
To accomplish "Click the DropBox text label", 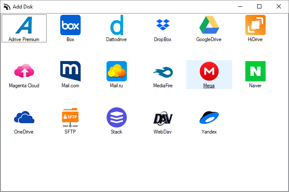I will (163, 39).
